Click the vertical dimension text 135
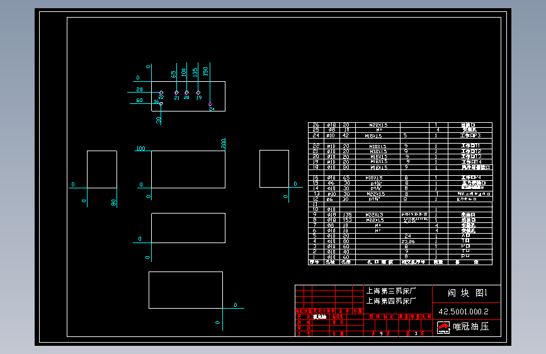 click(x=195, y=72)
